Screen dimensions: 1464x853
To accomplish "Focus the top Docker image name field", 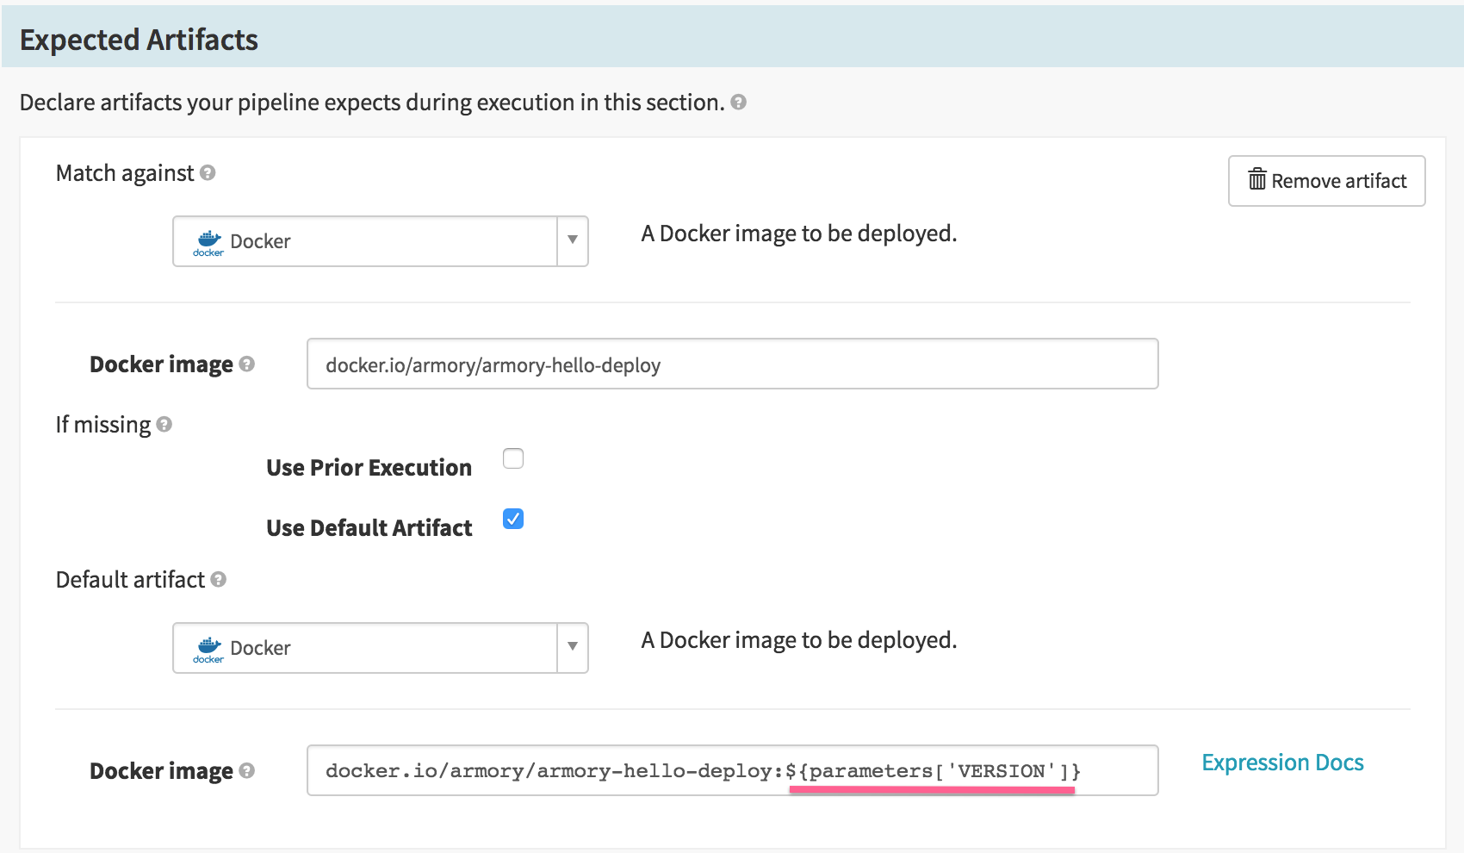I will (x=732, y=364).
